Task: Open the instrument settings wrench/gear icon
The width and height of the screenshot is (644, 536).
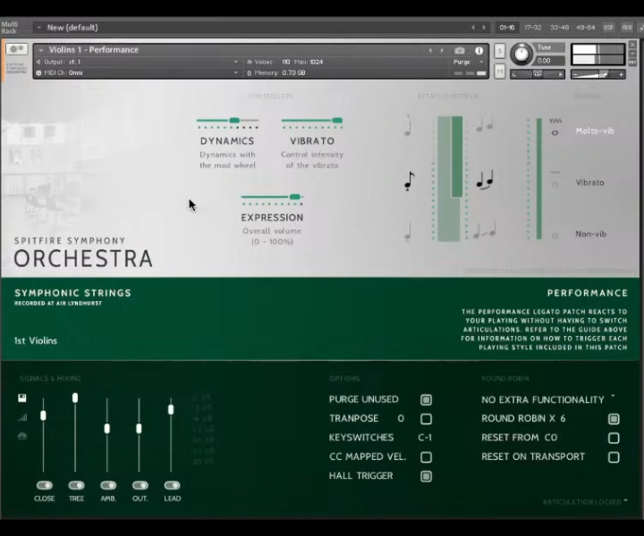Action: [16, 49]
